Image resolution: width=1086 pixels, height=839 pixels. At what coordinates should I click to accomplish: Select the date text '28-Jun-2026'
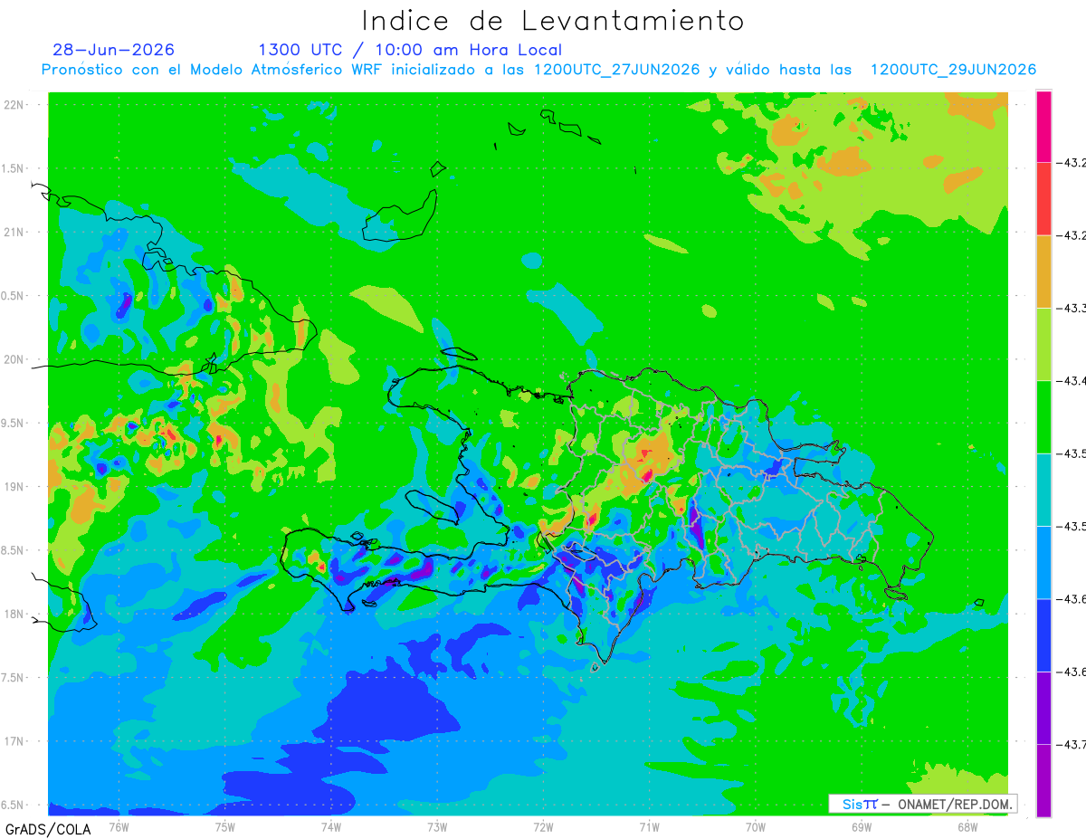(113, 50)
